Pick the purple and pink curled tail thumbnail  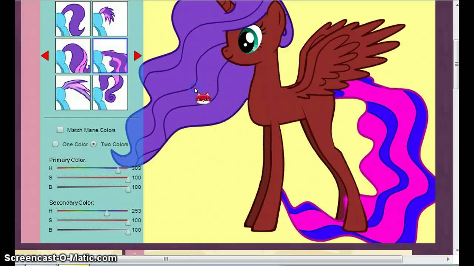(73, 56)
